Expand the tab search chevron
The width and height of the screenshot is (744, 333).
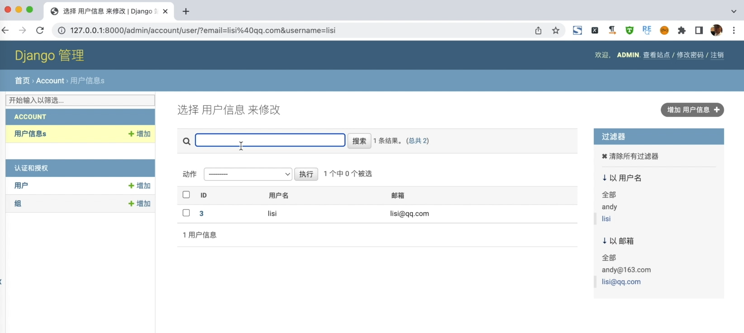click(x=734, y=11)
